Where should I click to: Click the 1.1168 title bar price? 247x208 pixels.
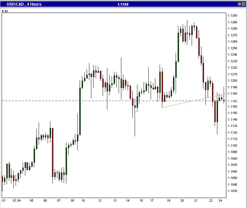click(x=123, y=4)
